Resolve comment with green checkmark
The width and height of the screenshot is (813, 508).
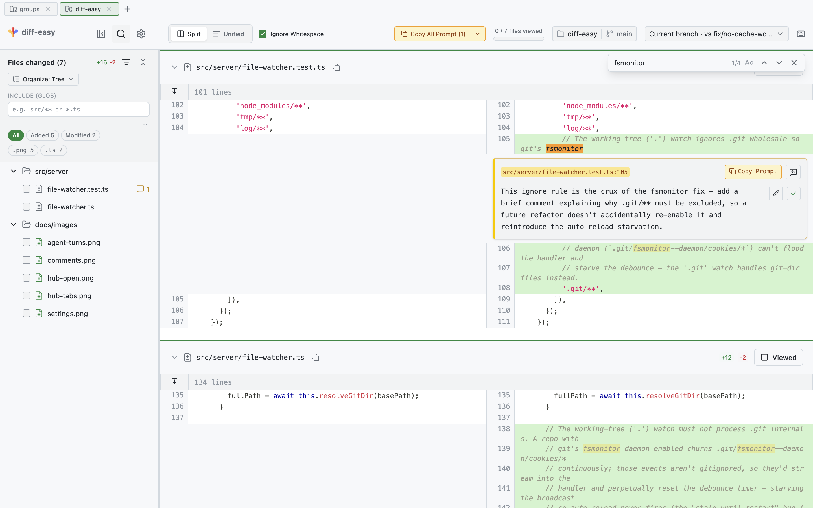point(794,193)
